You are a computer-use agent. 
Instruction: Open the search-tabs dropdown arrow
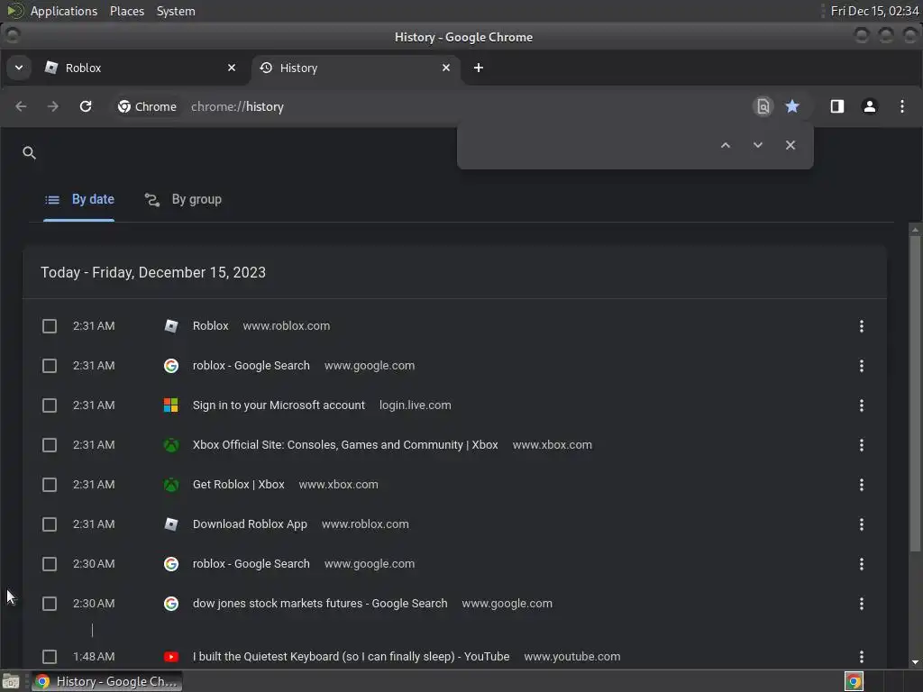(19, 68)
